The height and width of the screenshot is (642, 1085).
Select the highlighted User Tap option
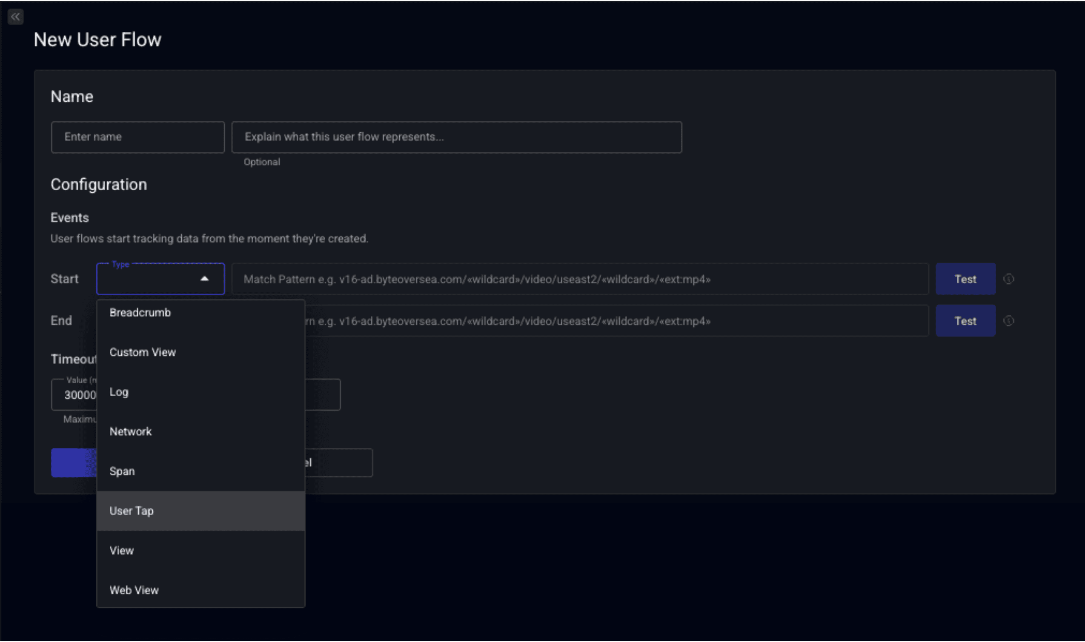tap(132, 511)
